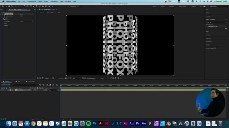Viewport: 229px width, 128px height.
Task: Take a snapshot with the camera icon
Action: coord(66,78)
